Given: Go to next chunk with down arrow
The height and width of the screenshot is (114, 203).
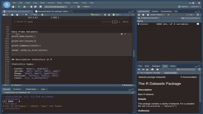Looking at the screenshot, I should 109,15.
